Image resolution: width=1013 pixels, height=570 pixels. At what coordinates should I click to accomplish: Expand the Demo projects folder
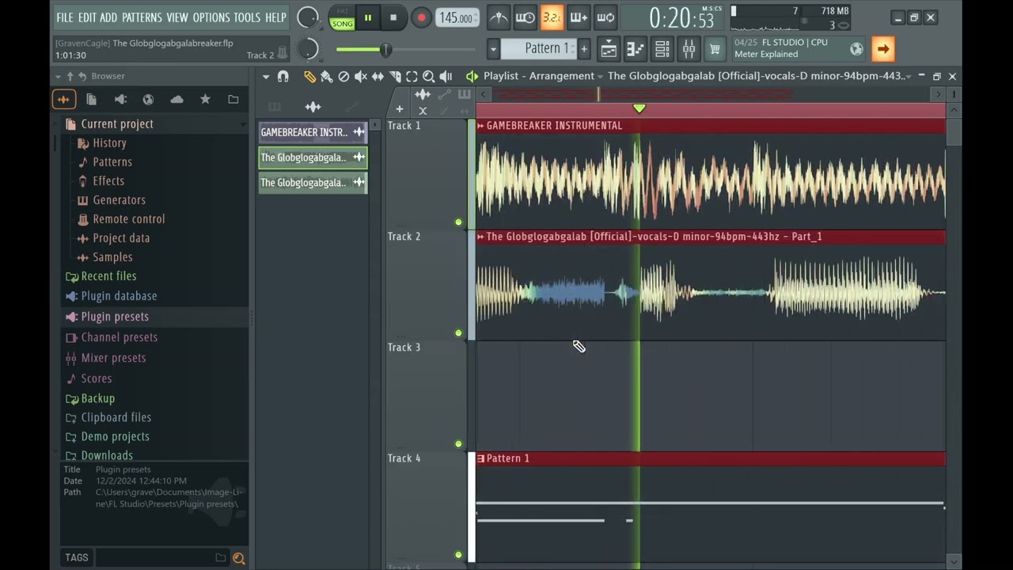[x=115, y=436]
